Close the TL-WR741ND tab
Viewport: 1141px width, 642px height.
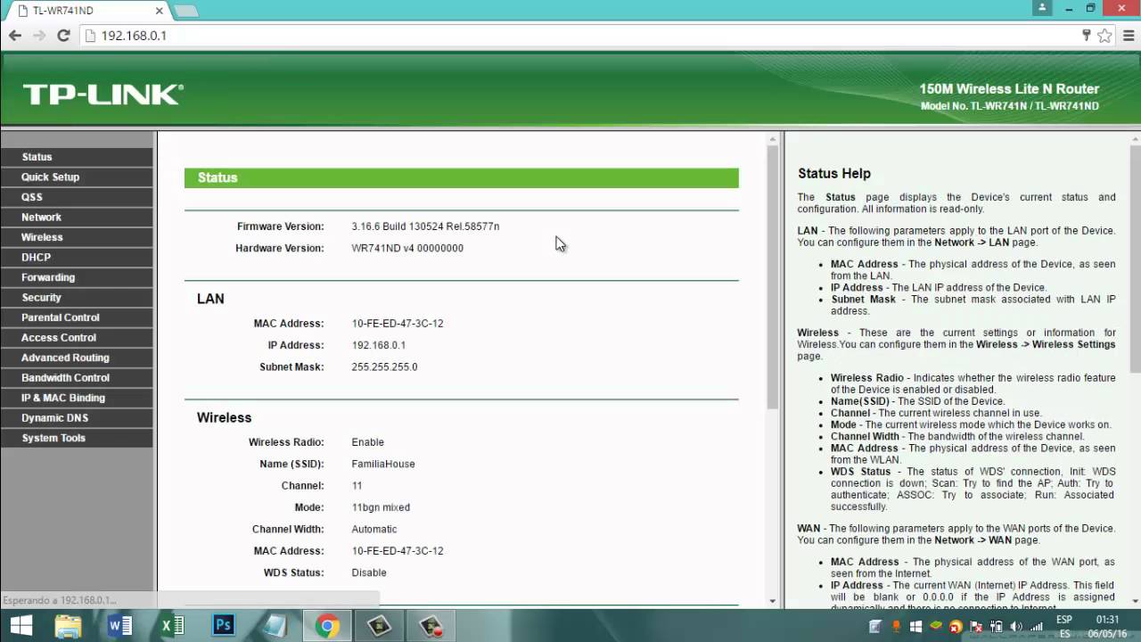click(x=160, y=12)
